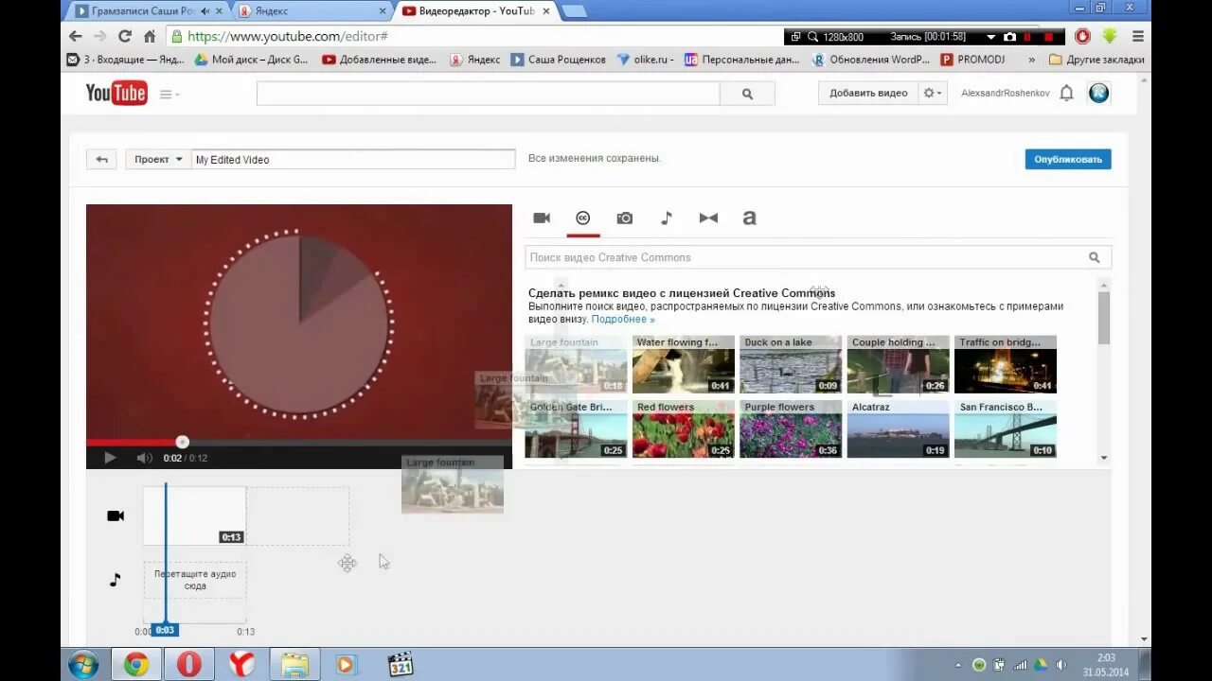Click the back arrow button beside Проект
The width and height of the screenshot is (1212, 681).
(101, 160)
